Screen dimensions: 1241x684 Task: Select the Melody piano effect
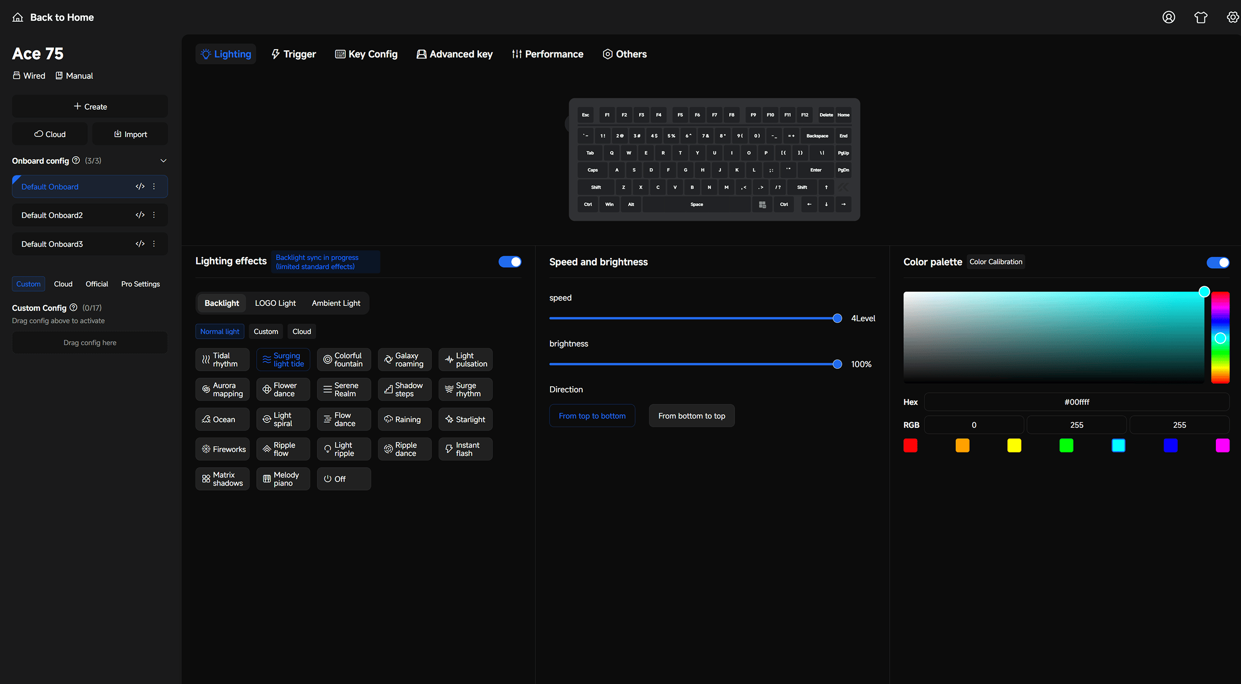283,479
